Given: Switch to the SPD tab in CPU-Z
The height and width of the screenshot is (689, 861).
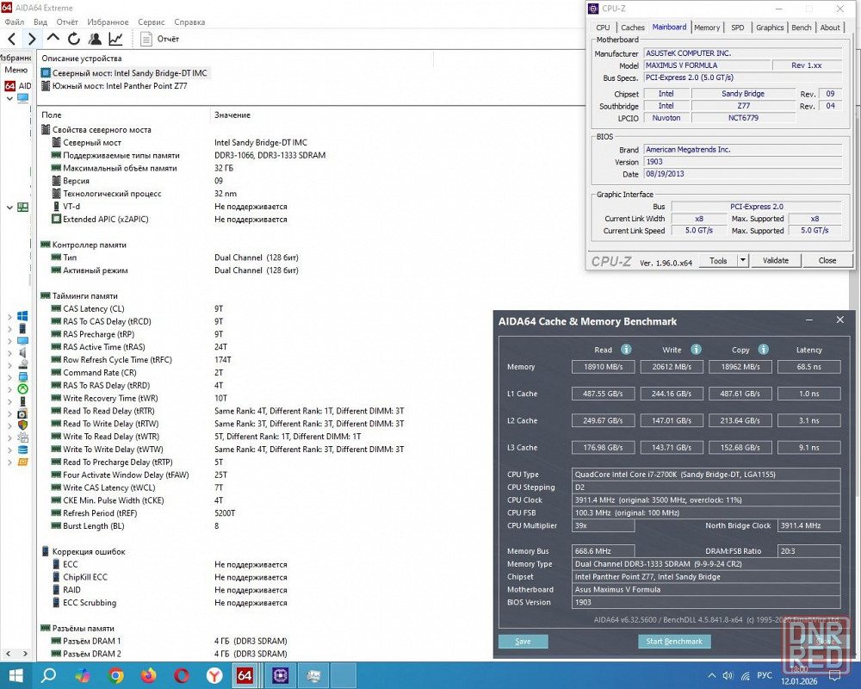Looking at the screenshot, I should tap(737, 28).
